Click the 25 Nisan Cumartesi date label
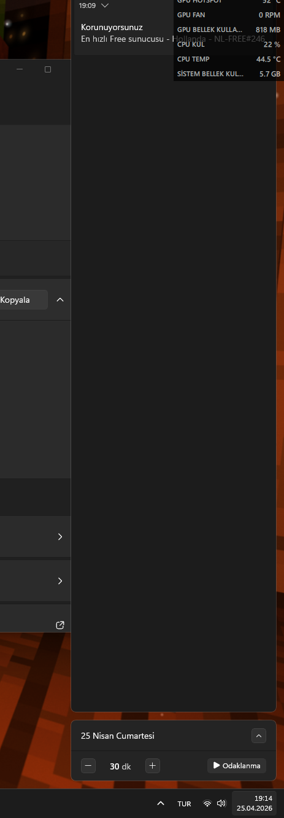The height and width of the screenshot is (818, 284). (x=118, y=736)
